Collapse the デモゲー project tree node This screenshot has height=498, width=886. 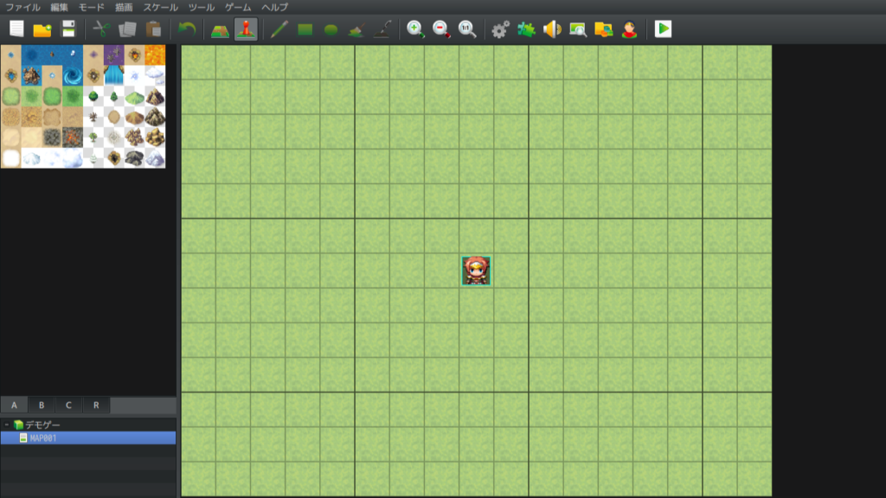tap(7, 425)
